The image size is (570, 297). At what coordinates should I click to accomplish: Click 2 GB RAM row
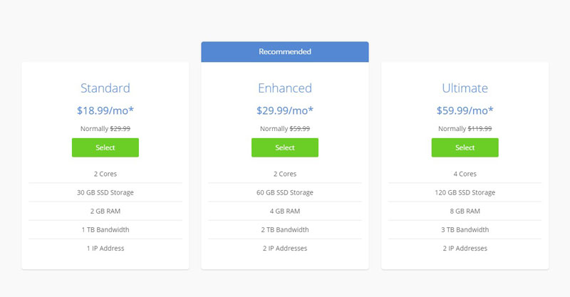pos(105,211)
